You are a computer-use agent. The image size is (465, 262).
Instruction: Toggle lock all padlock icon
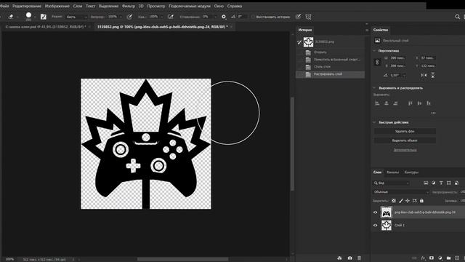421,201
